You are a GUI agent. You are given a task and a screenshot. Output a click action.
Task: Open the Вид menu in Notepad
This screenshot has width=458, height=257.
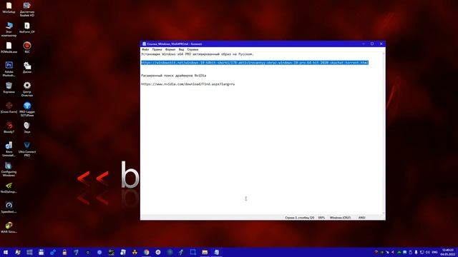click(x=181, y=49)
